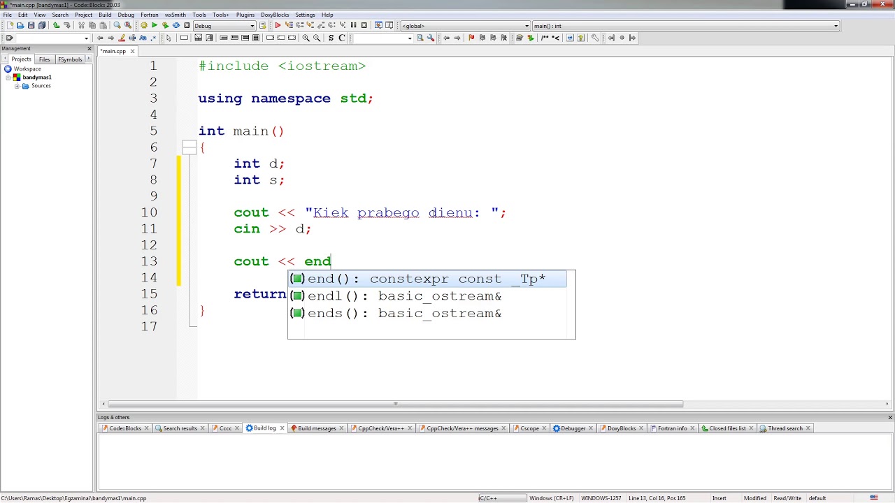Create a new file from the toolbar
The image size is (895, 503).
click(10, 25)
